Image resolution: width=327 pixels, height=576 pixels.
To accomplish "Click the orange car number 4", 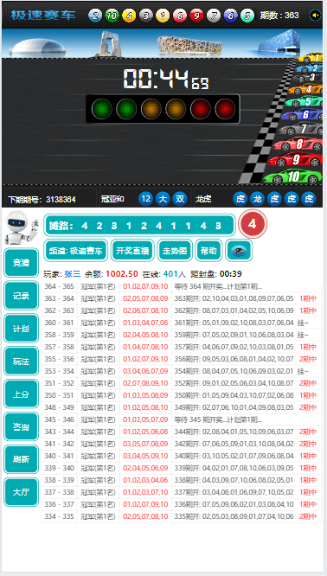I will tap(305, 89).
